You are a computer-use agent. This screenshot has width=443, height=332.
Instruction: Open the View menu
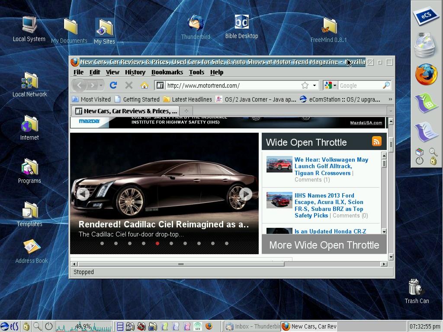click(x=112, y=72)
